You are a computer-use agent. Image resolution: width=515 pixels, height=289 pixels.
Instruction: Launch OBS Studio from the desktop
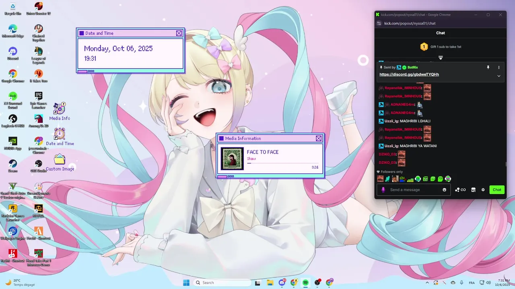tap(39, 166)
